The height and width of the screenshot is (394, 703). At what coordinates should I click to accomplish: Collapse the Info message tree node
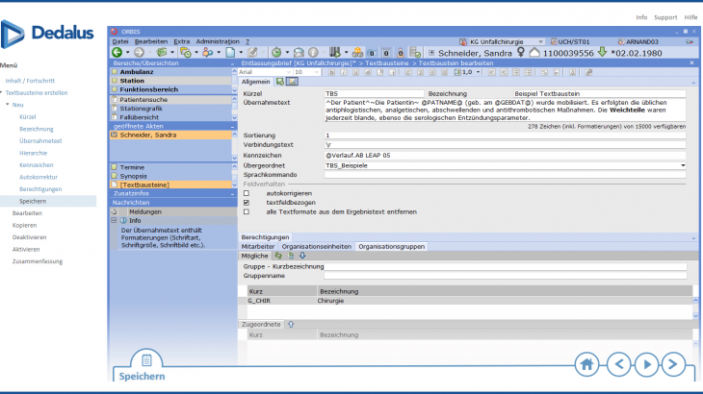tap(115, 220)
